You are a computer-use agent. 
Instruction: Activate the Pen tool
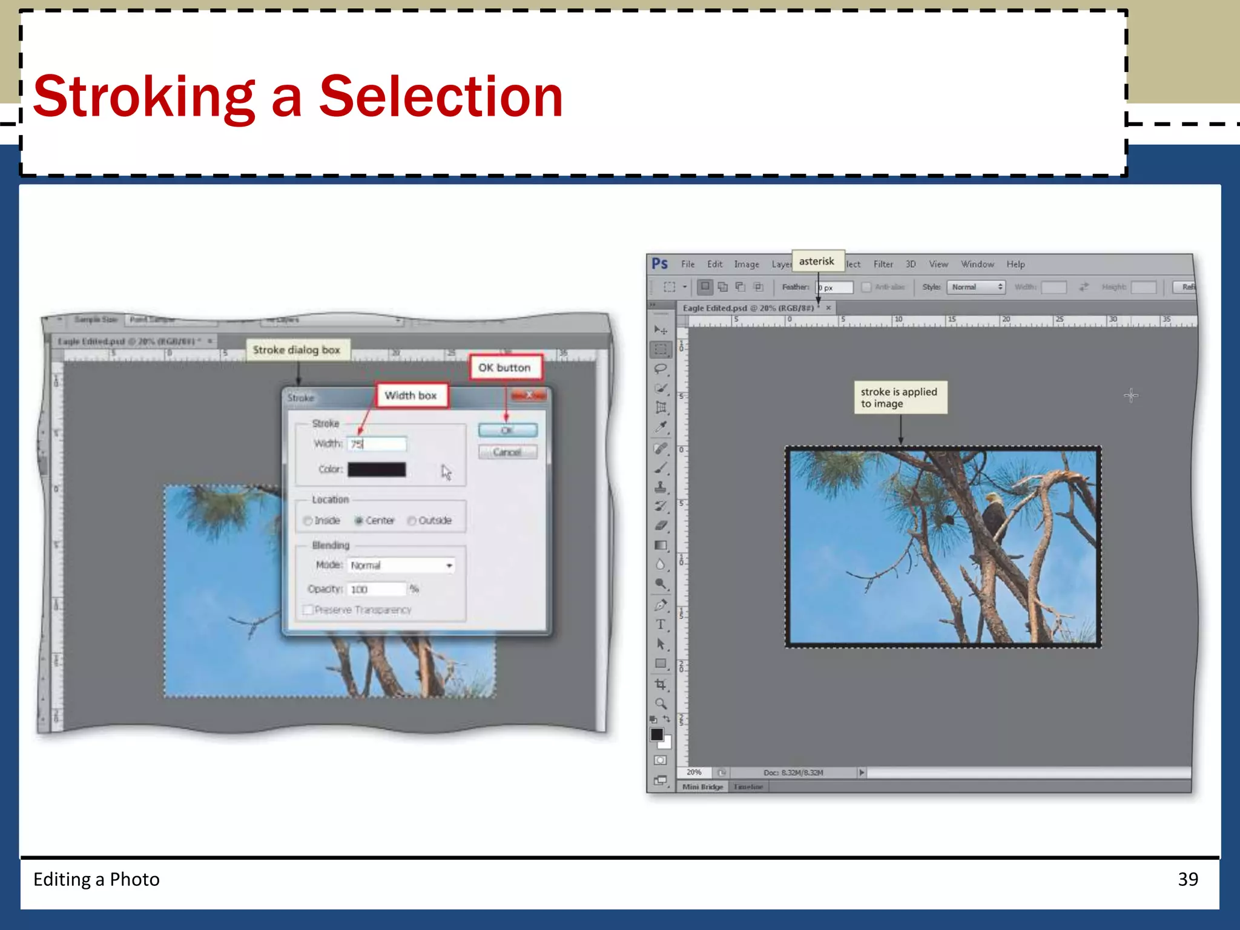coord(661,604)
